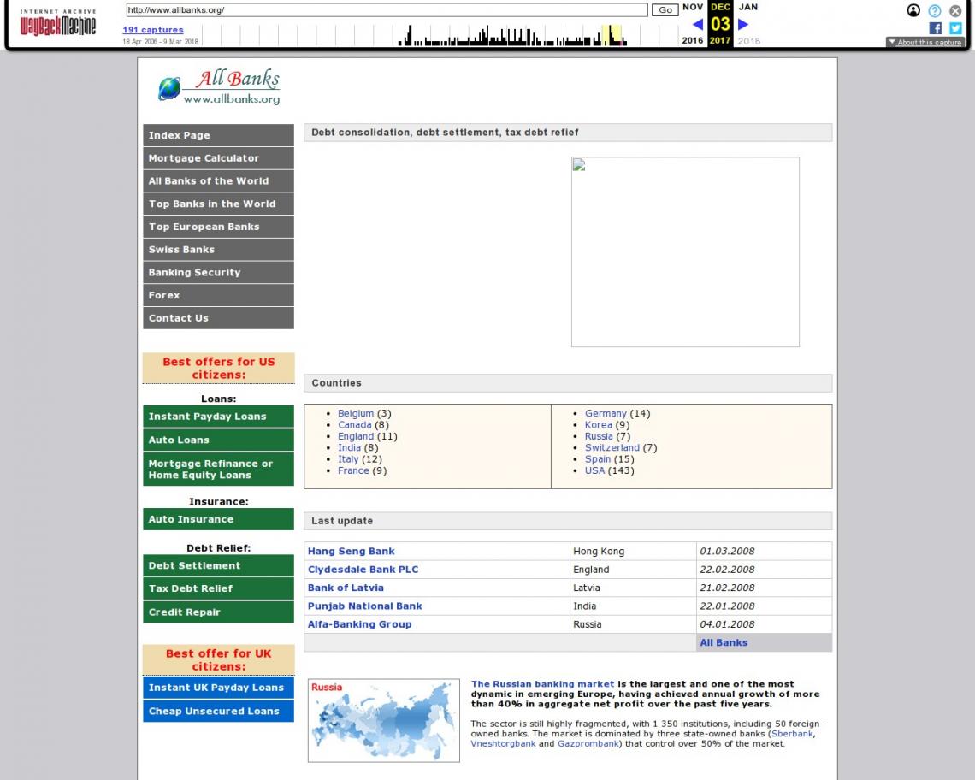Click Auto Loans button
Image resolution: width=975 pixels, height=780 pixels.
click(218, 440)
